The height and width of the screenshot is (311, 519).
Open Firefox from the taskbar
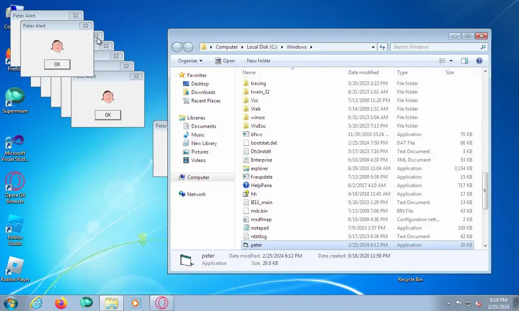pos(61,303)
